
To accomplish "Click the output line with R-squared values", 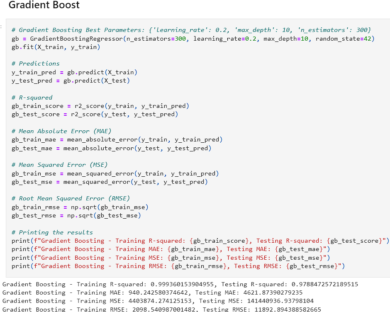I will (x=180, y=284).
